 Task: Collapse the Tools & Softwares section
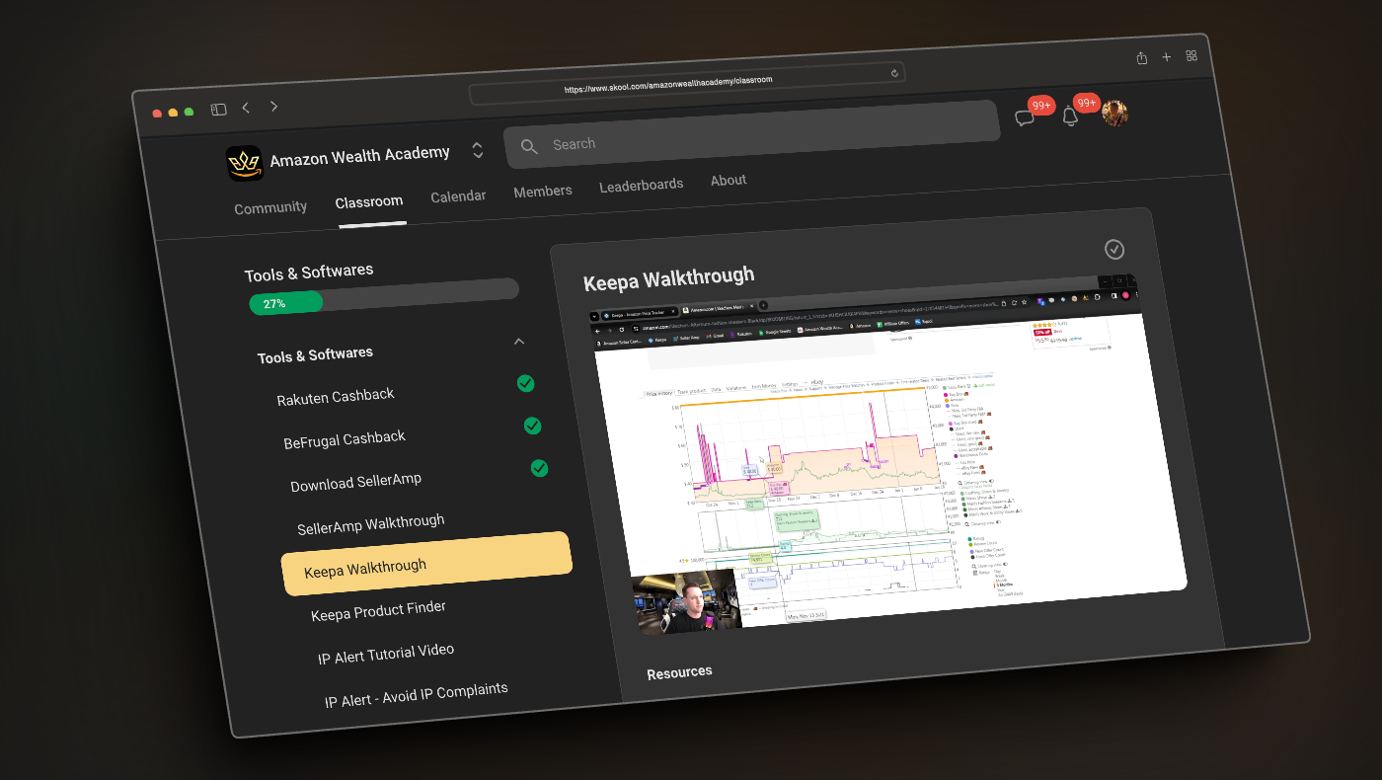pyautogui.click(x=519, y=342)
